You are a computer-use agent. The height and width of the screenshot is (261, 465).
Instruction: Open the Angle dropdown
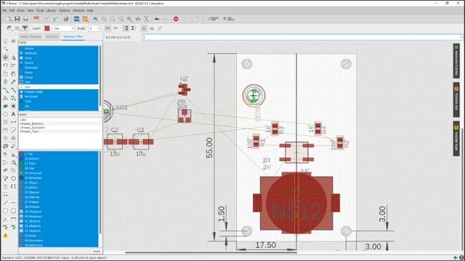(94, 28)
